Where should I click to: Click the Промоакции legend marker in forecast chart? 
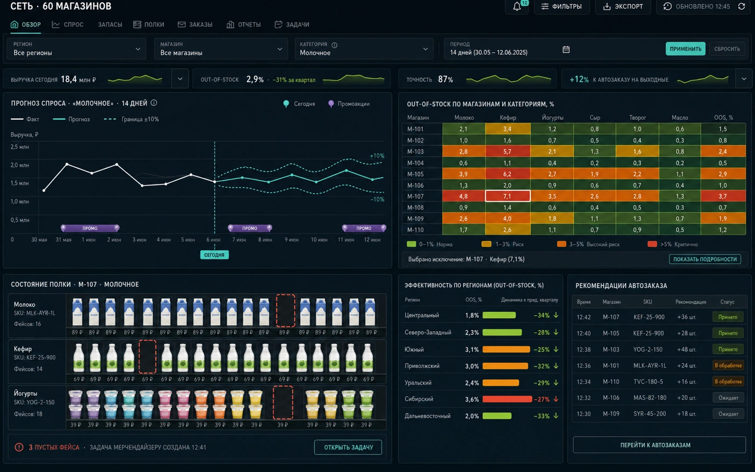331,104
